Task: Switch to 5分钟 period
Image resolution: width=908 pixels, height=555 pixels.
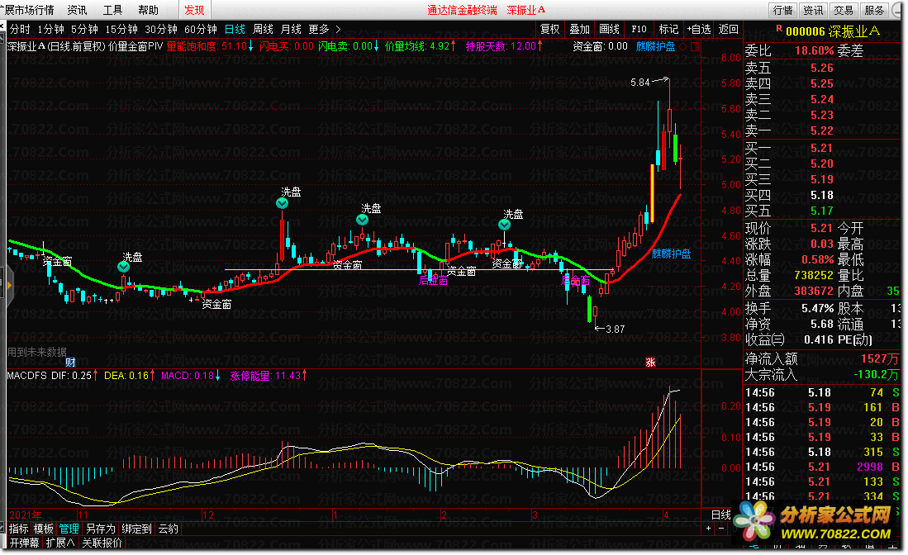Action: [x=84, y=29]
